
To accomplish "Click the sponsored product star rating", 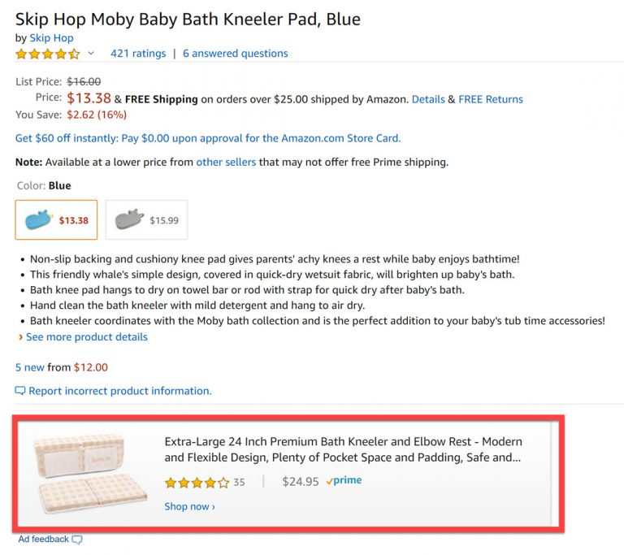I will pos(197,482).
